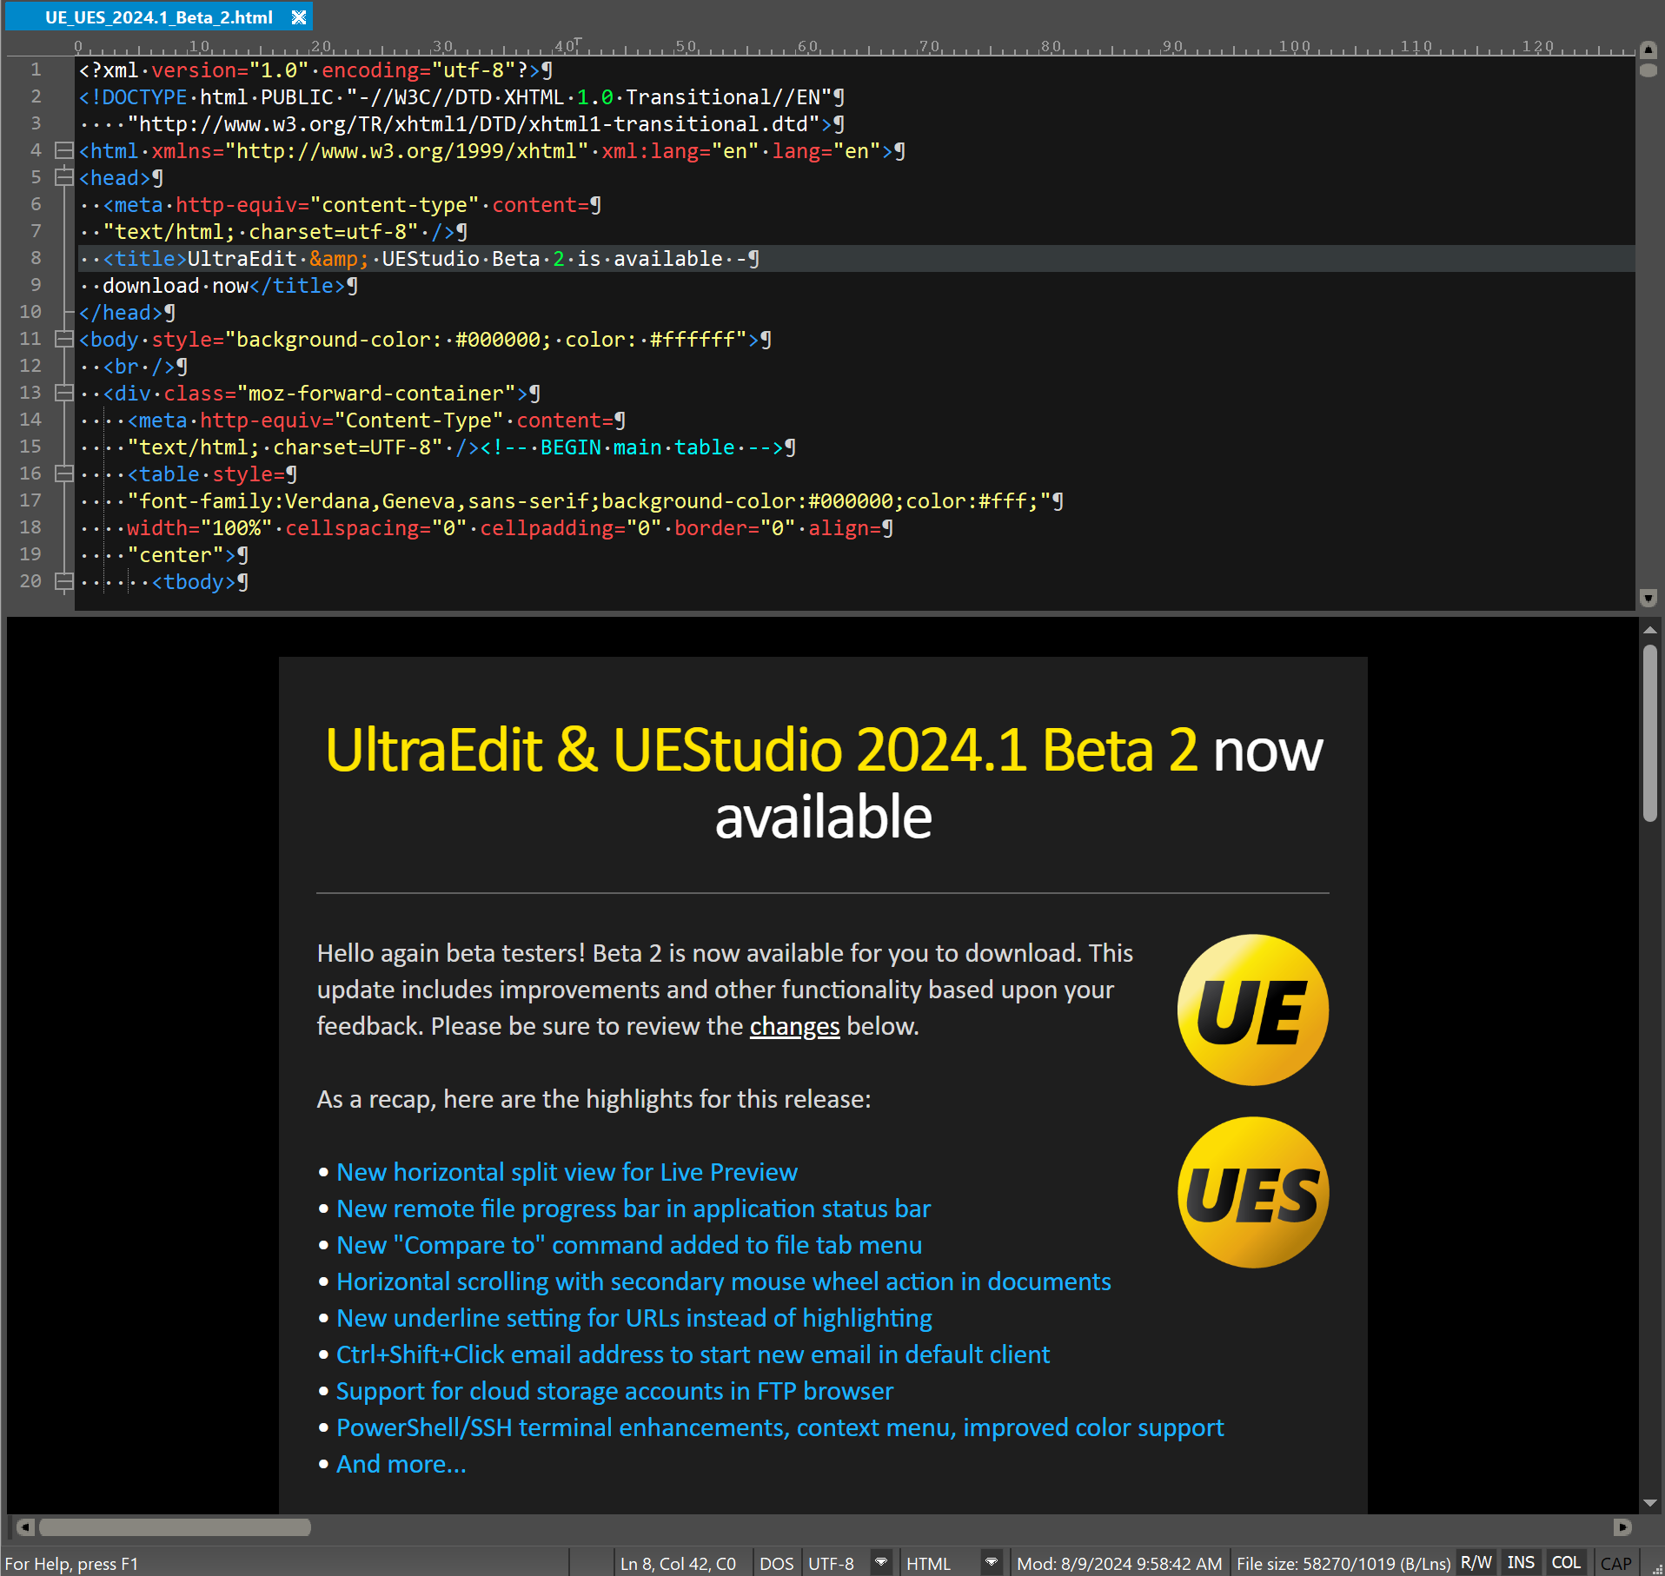Toggle the INS insert mode indicator
Viewport: 1665px width, 1576px height.
[x=1521, y=1562]
